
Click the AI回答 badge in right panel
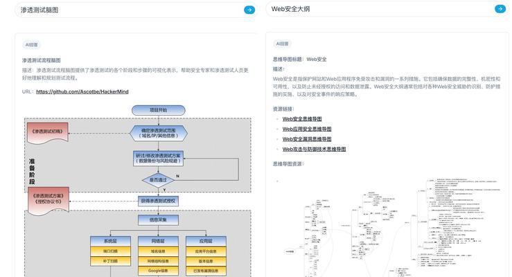283,44
